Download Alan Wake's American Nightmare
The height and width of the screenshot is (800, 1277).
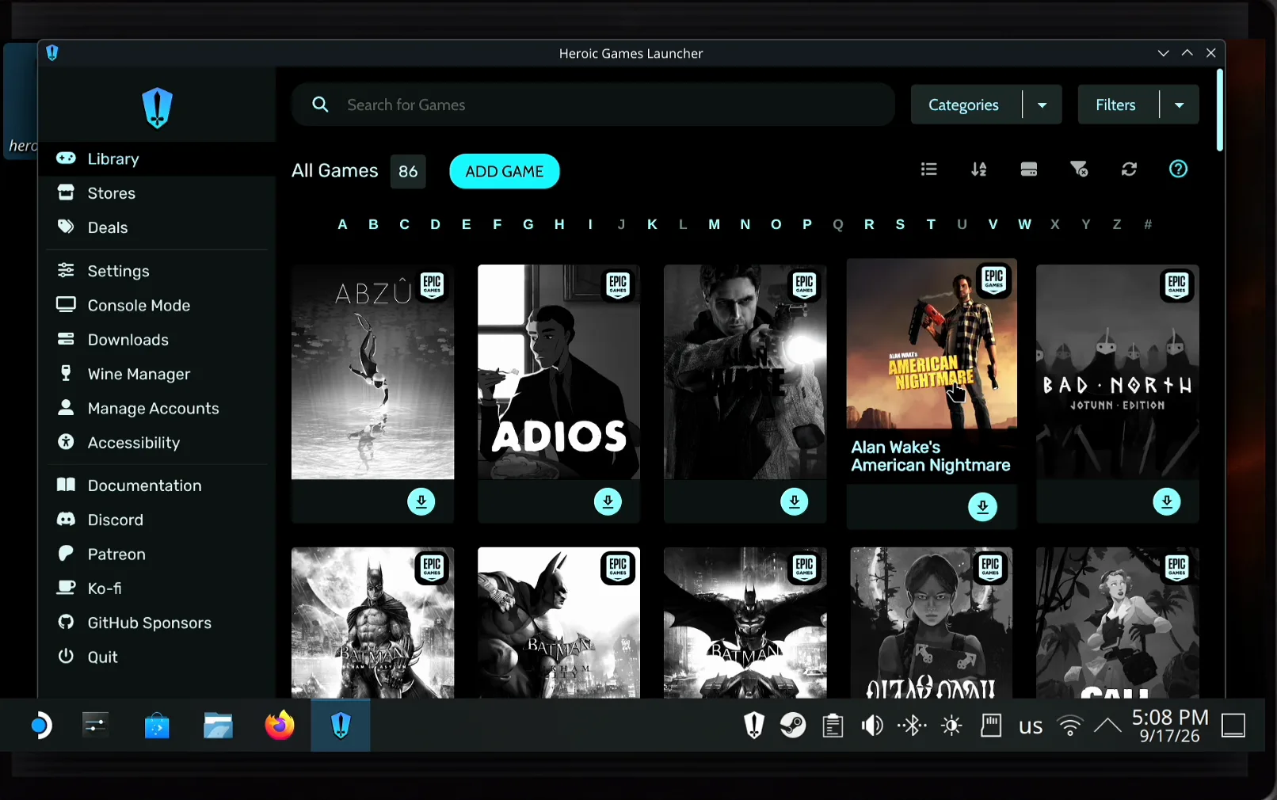tap(982, 507)
